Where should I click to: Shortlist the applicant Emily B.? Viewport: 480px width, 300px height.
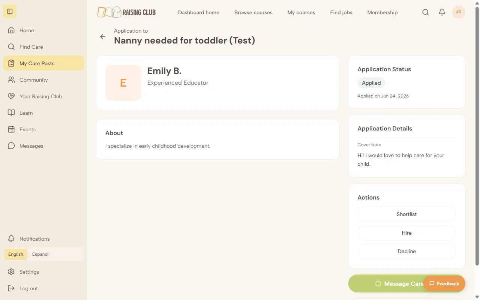pos(407,214)
